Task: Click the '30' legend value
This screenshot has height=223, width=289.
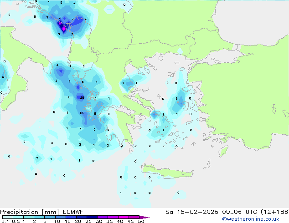Action: [99, 221]
